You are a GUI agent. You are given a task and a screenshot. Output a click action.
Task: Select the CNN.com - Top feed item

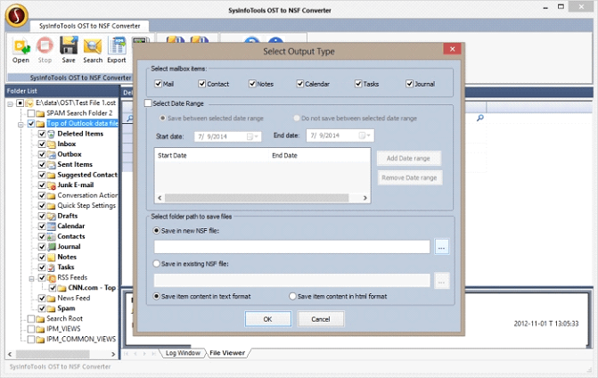[x=92, y=288]
